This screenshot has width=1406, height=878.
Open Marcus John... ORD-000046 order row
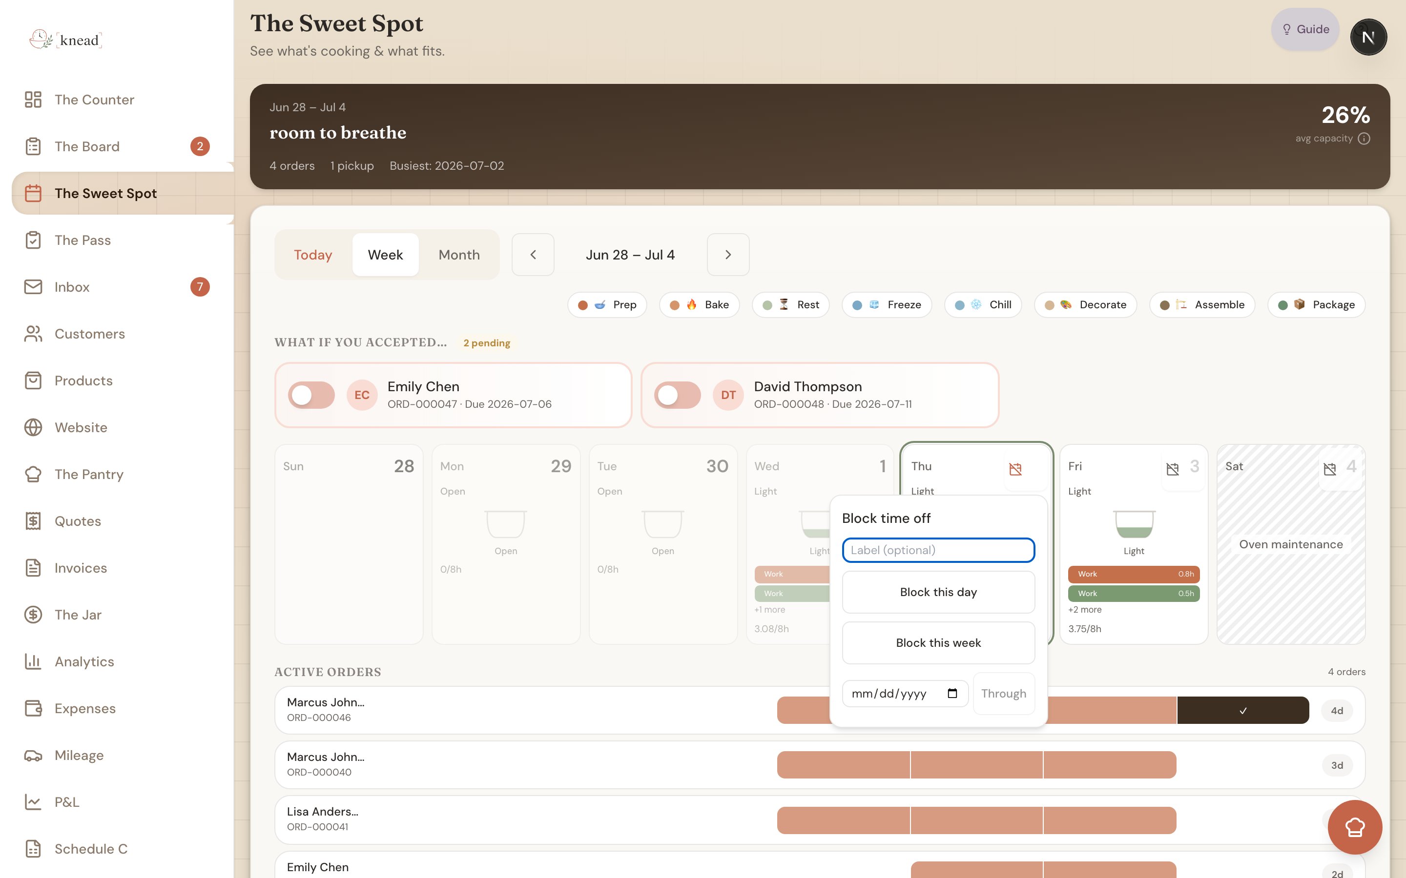point(820,710)
